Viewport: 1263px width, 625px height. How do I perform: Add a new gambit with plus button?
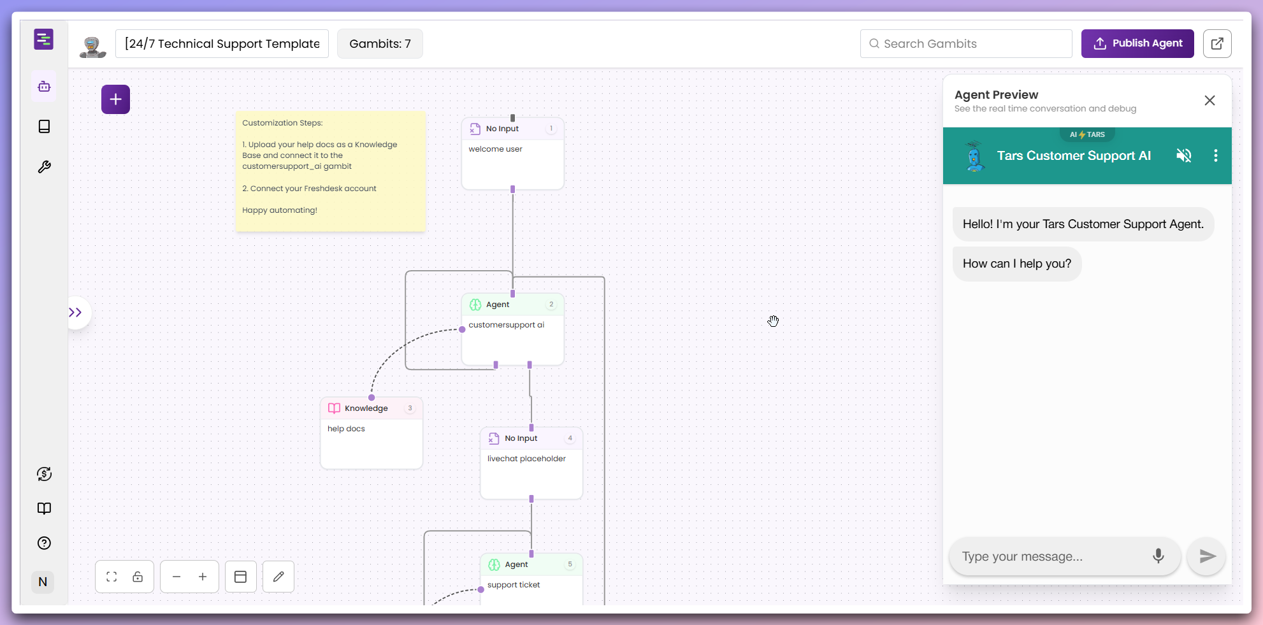point(115,99)
